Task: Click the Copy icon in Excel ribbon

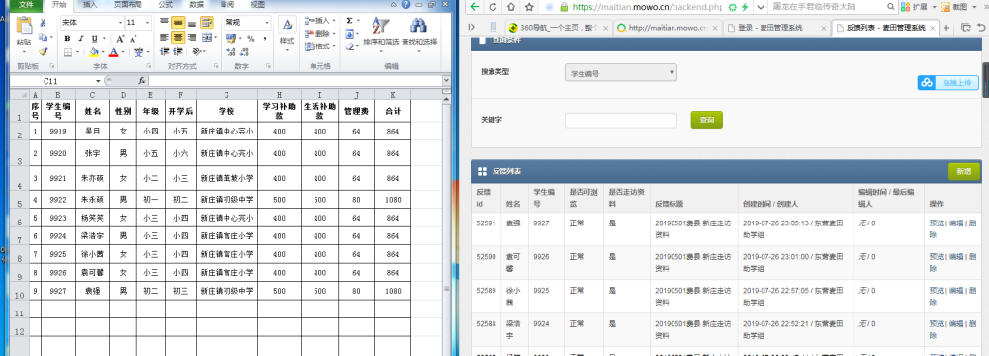Action: [x=43, y=38]
